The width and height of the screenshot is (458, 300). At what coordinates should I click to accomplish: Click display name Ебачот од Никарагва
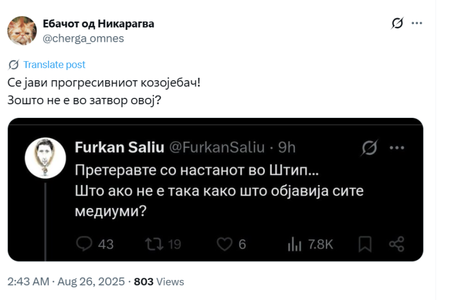point(98,24)
